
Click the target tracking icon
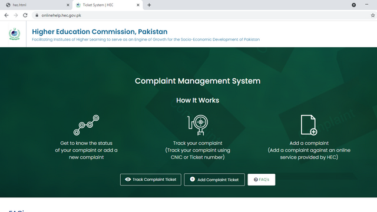coord(198,125)
